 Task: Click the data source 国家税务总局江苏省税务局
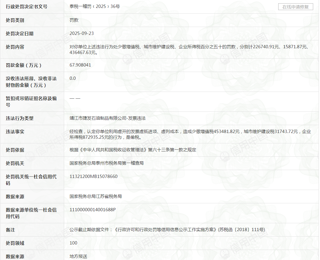(95, 196)
